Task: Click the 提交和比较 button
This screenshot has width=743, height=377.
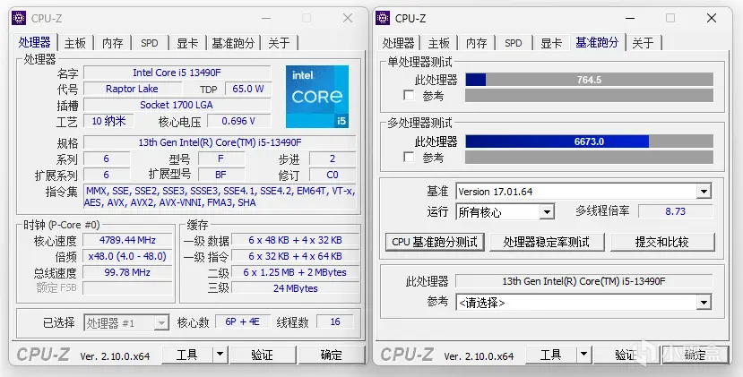Action: (662, 242)
